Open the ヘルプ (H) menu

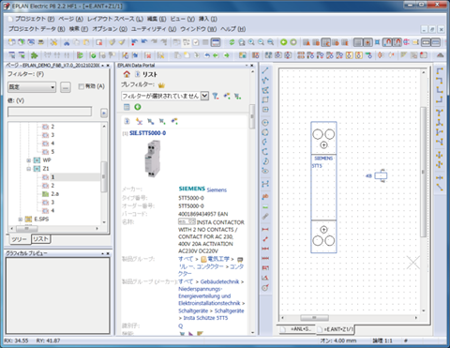tap(232, 29)
